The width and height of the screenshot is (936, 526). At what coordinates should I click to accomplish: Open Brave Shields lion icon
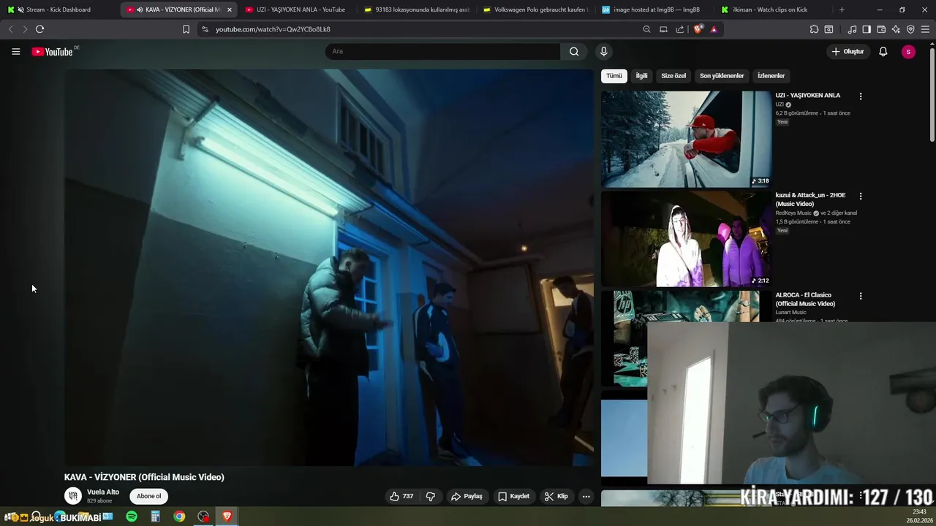click(x=698, y=29)
